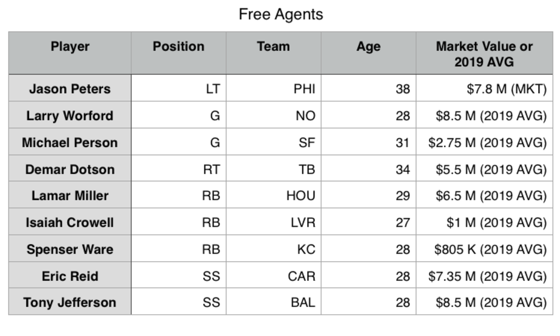
Task: Select the Position column header
Action: point(179,53)
